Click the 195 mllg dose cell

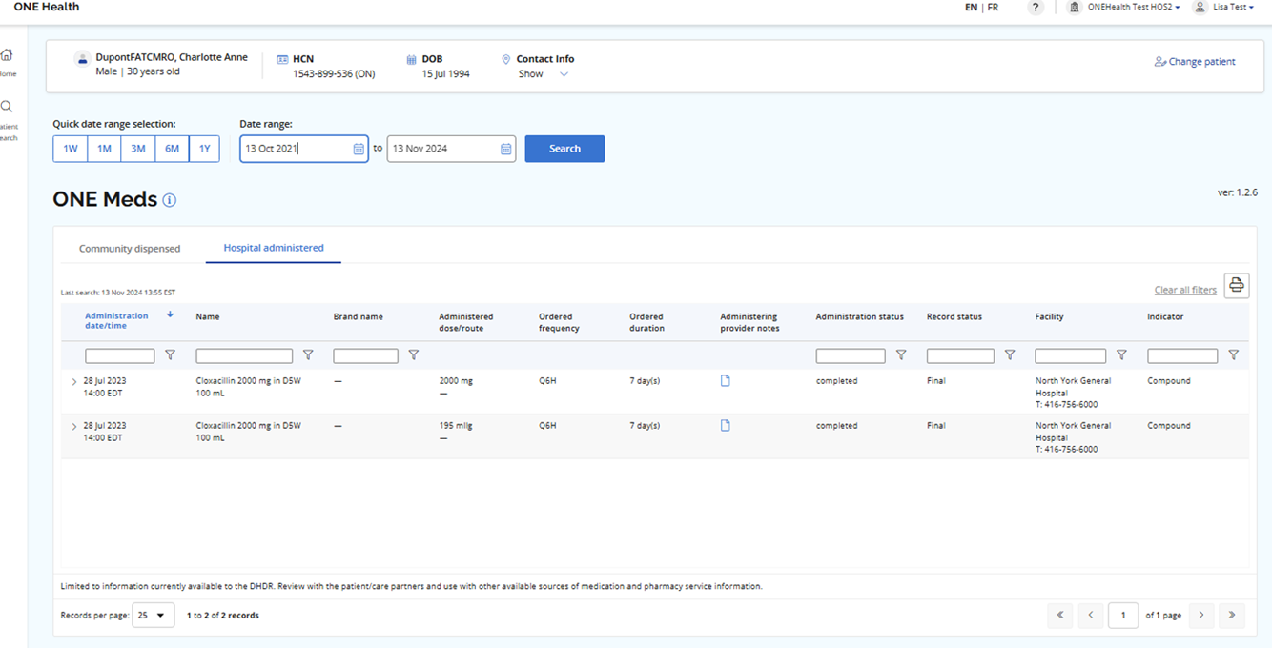(x=458, y=426)
